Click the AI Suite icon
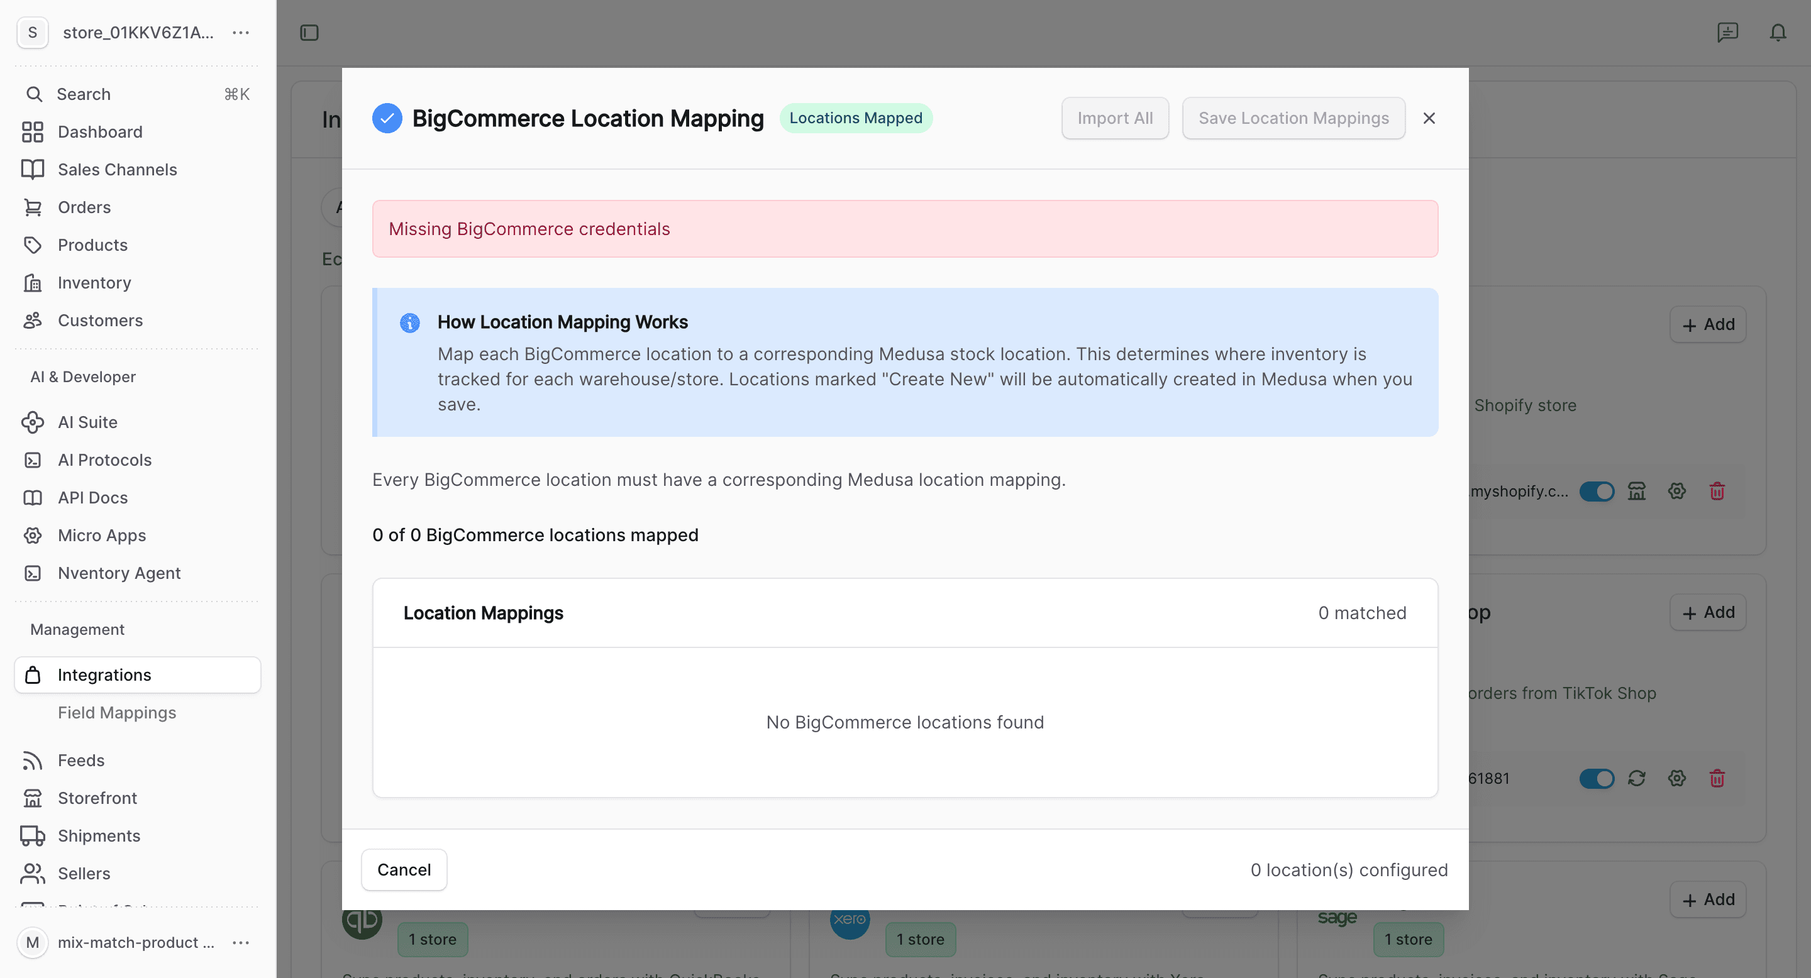Image resolution: width=1811 pixels, height=978 pixels. point(32,422)
